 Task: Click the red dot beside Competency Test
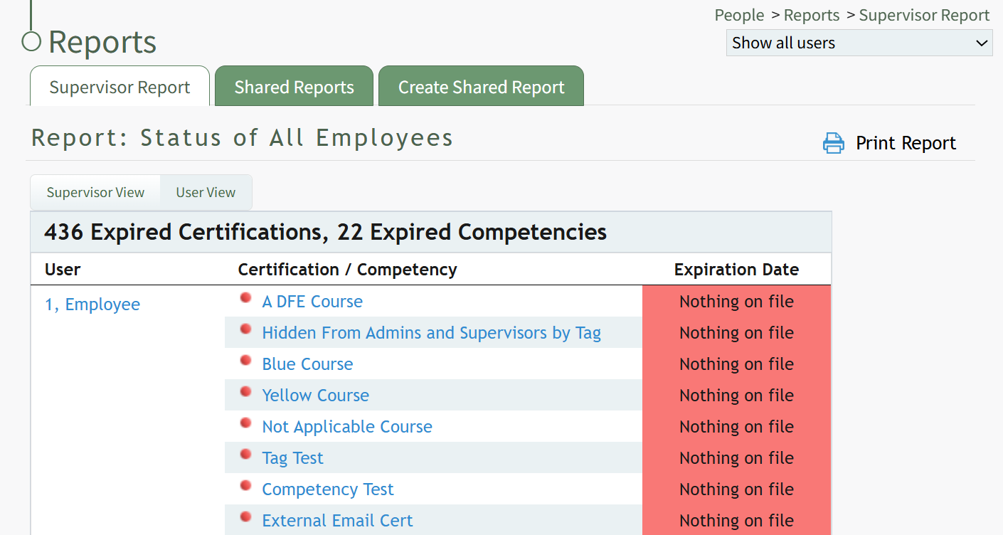246,486
